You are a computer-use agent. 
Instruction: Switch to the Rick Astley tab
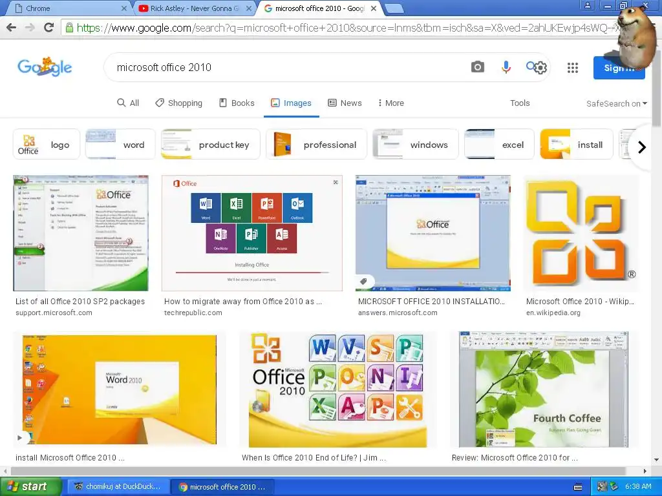pos(194,8)
